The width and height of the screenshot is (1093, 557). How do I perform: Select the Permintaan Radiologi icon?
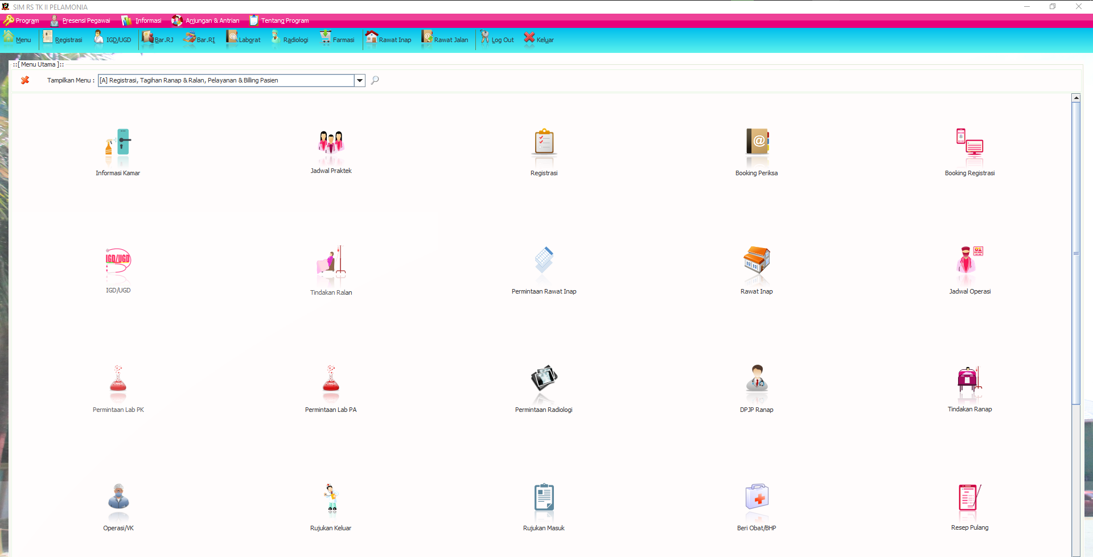544,379
